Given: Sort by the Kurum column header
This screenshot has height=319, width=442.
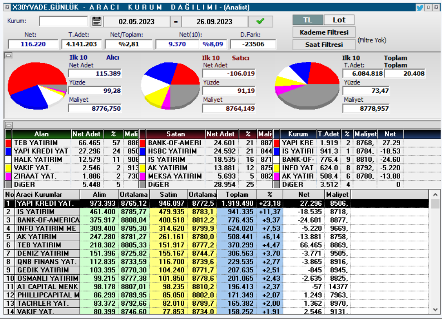Looking at the screenshot, I should (298, 134).
